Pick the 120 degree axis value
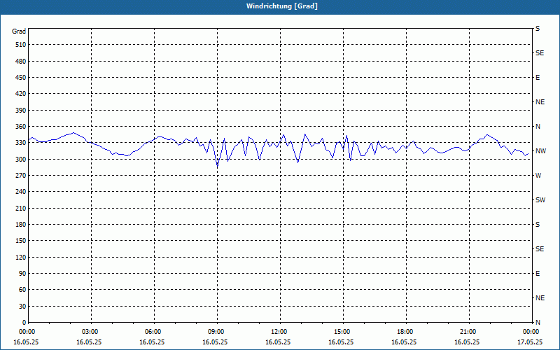The height and width of the screenshot is (350, 560). [21, 257]
